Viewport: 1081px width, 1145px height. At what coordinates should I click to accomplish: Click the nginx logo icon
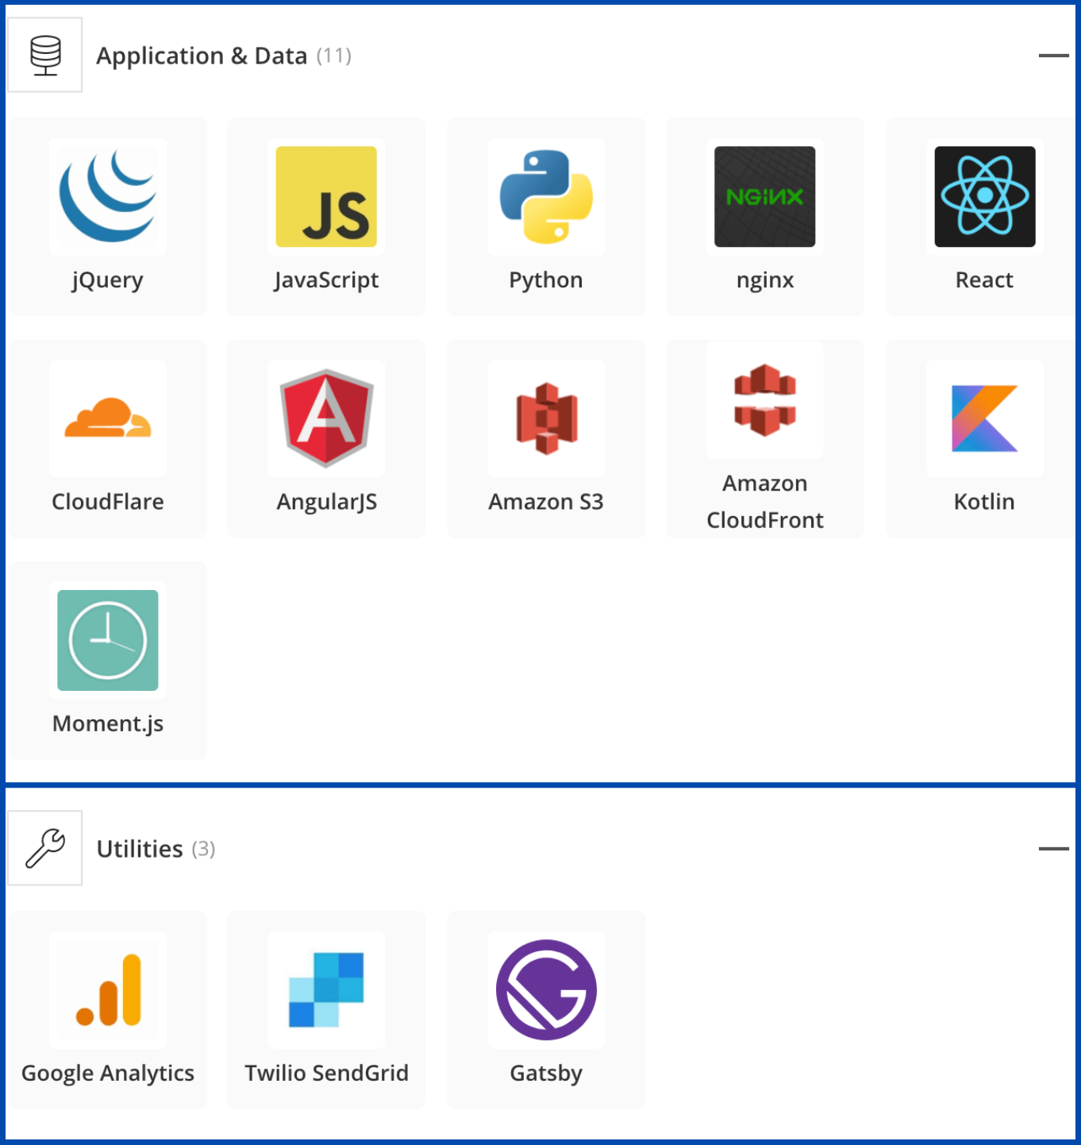point(764,196)
